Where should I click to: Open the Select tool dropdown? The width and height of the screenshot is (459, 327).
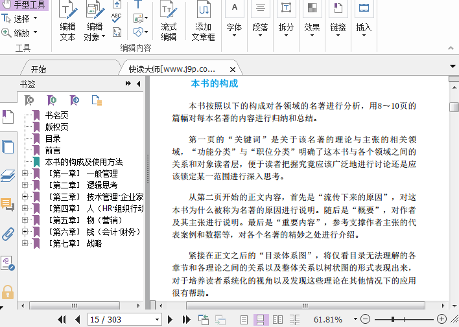tap(36, 18)
